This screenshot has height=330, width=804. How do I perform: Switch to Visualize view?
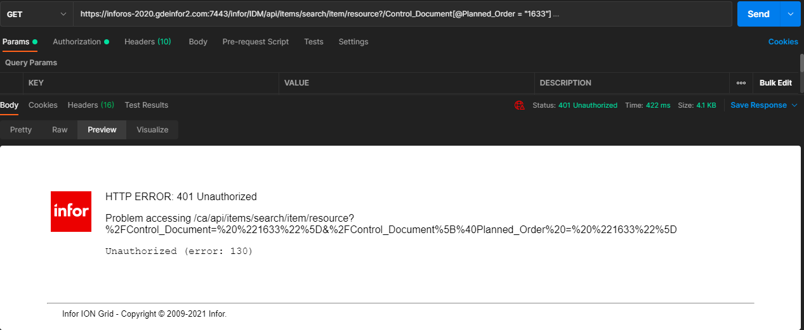click(x=152, y=130)
